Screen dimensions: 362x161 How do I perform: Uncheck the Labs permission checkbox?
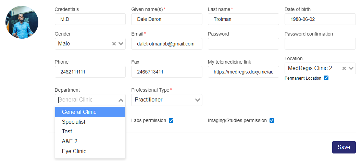coord(171,120)
